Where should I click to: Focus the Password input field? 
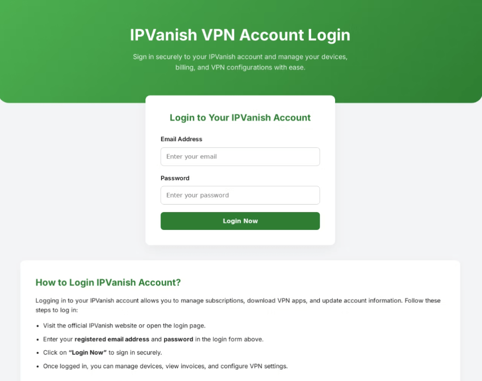click(x=240, y=195)
